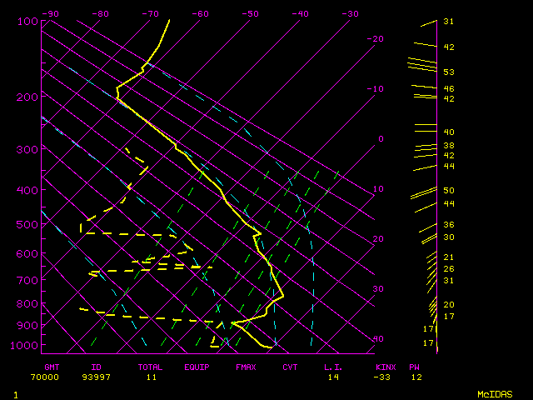Viewport: 533px width, 400px height.
Task: Click the 100 pressure level label
Action: pyautogui.click(x=27, y=21)
